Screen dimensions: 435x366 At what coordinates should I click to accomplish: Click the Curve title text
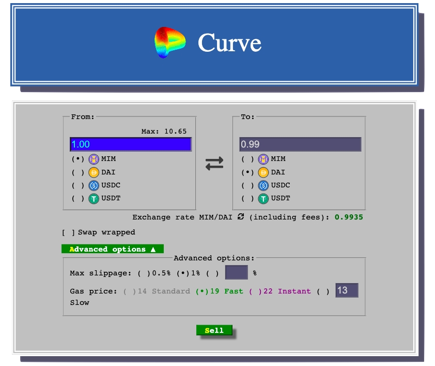(229, 43)
